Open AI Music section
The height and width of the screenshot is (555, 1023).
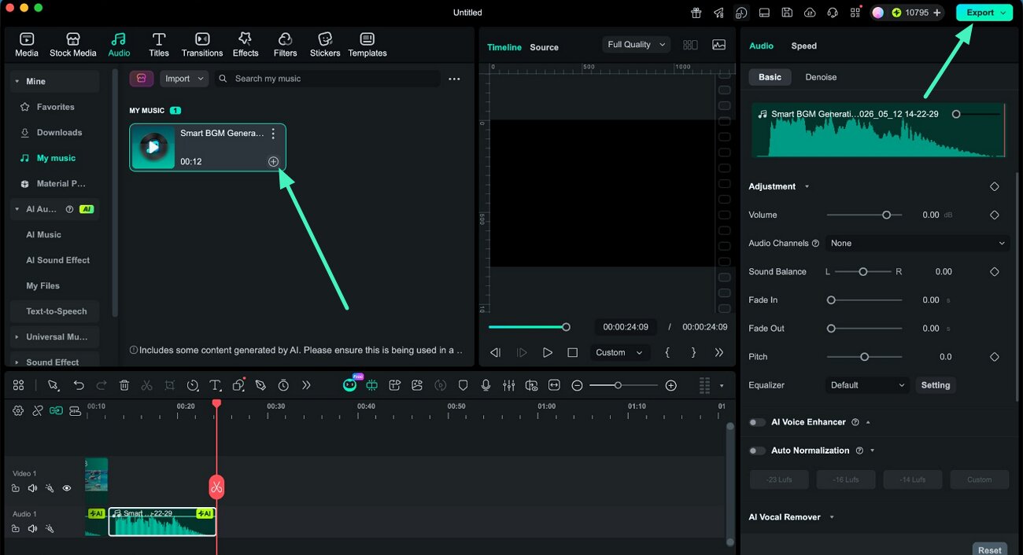[x=43, y=234]
